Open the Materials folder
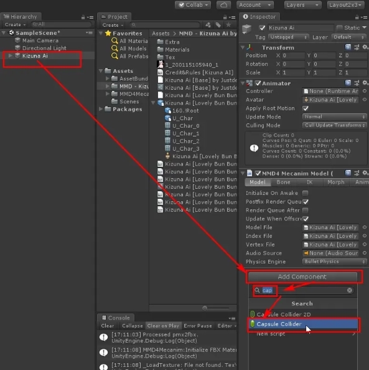This screenshot has height=370, width=369. pyautogui.click(x=174, y=50)
